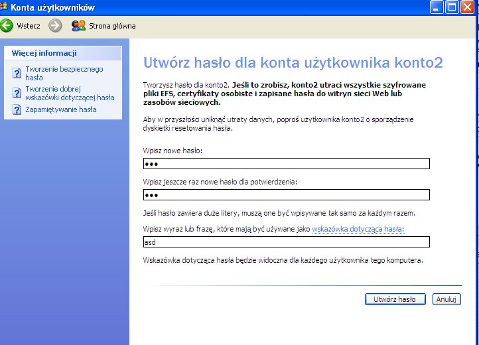Follow the wskazówka dotycząca hasła hyperlink
The image size is (479, 345).
[358, 229]
